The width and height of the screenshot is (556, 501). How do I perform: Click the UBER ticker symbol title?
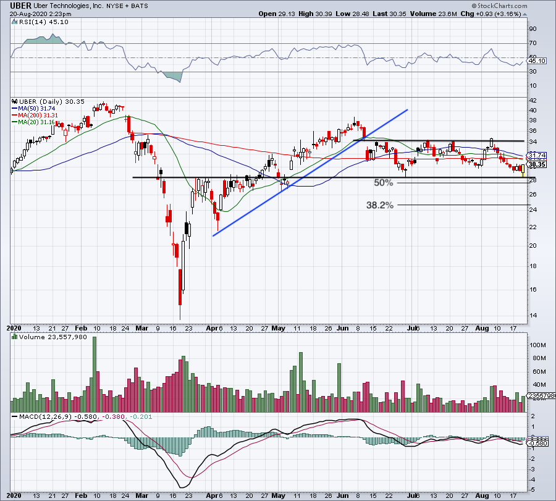(20, 6)
